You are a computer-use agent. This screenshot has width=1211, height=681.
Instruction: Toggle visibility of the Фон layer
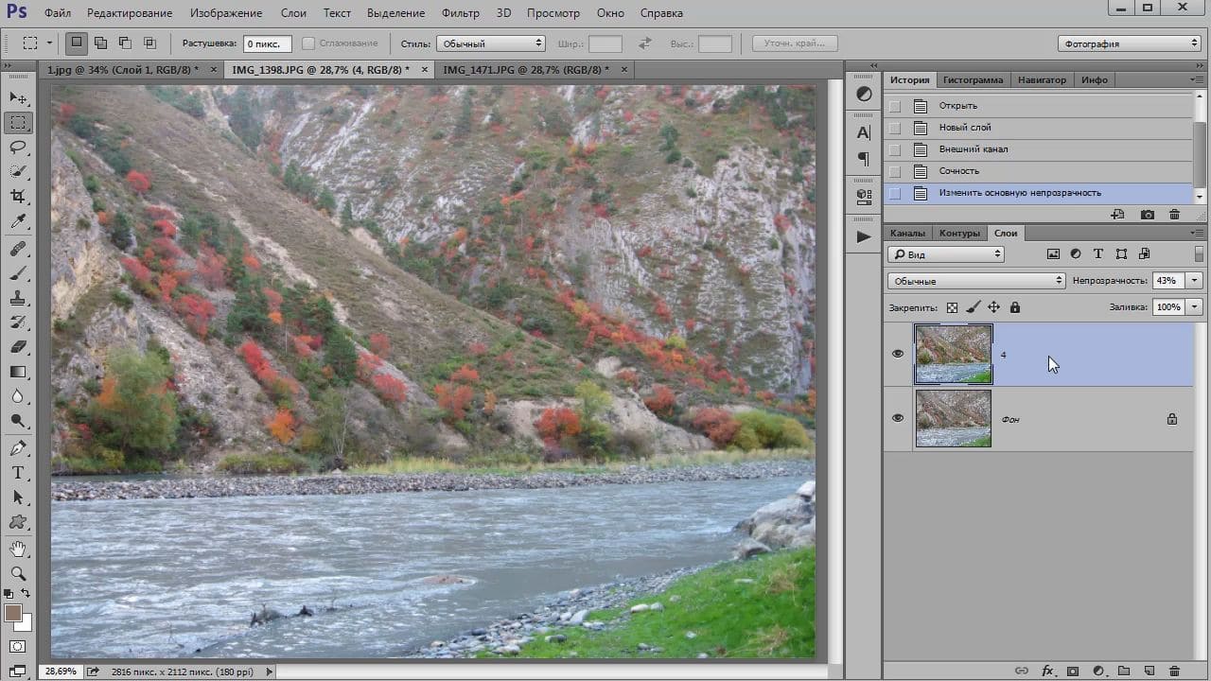(898, 418)
